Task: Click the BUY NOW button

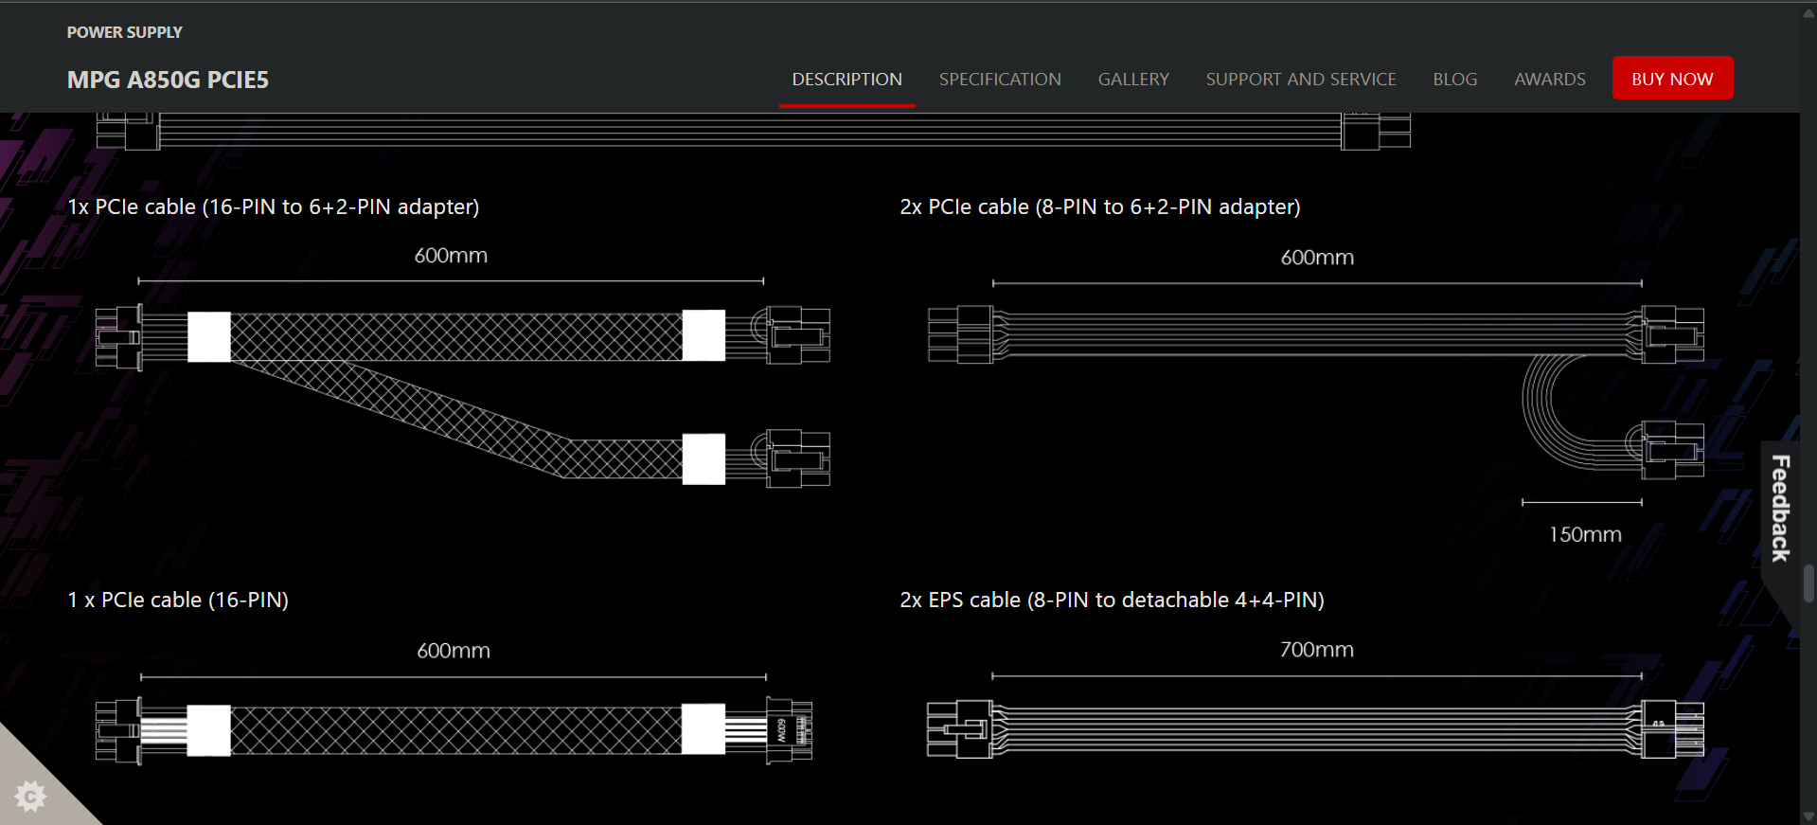Action: coord(1672,79)
